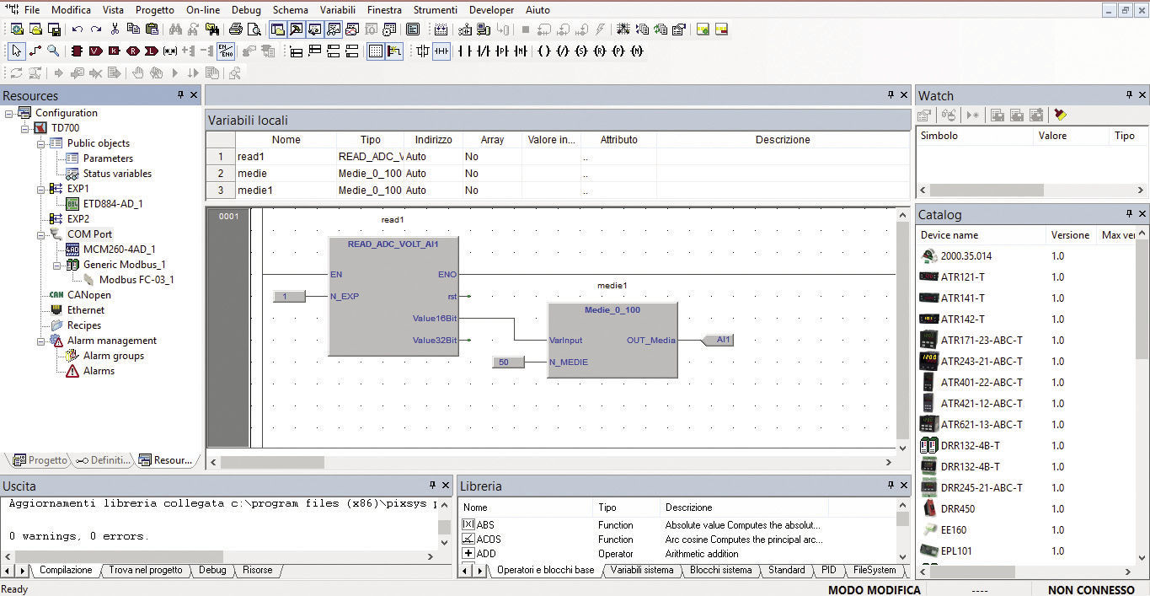Click the Print icon
1150x596 pixels.
click(237, 29)
